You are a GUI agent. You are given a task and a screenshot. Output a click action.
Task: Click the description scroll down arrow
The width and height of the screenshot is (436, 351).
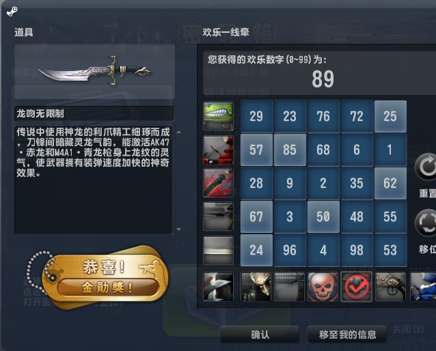[x=179, y=229]
